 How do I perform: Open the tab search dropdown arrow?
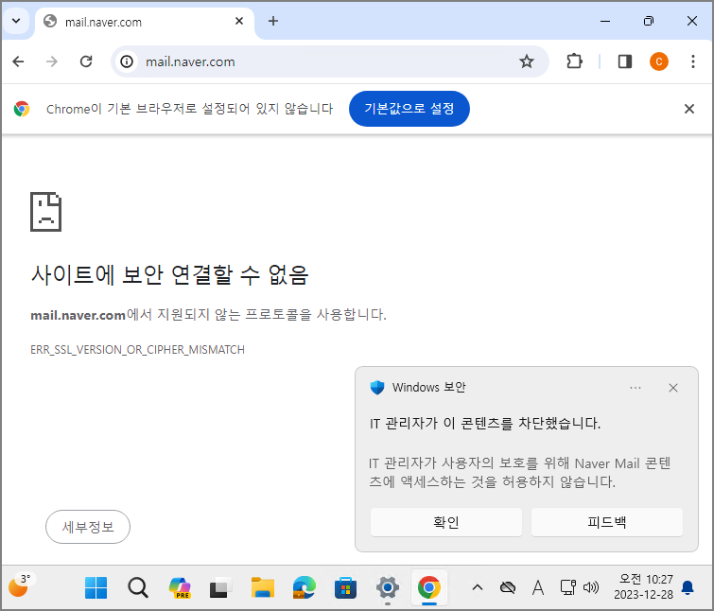coord(16,21)
